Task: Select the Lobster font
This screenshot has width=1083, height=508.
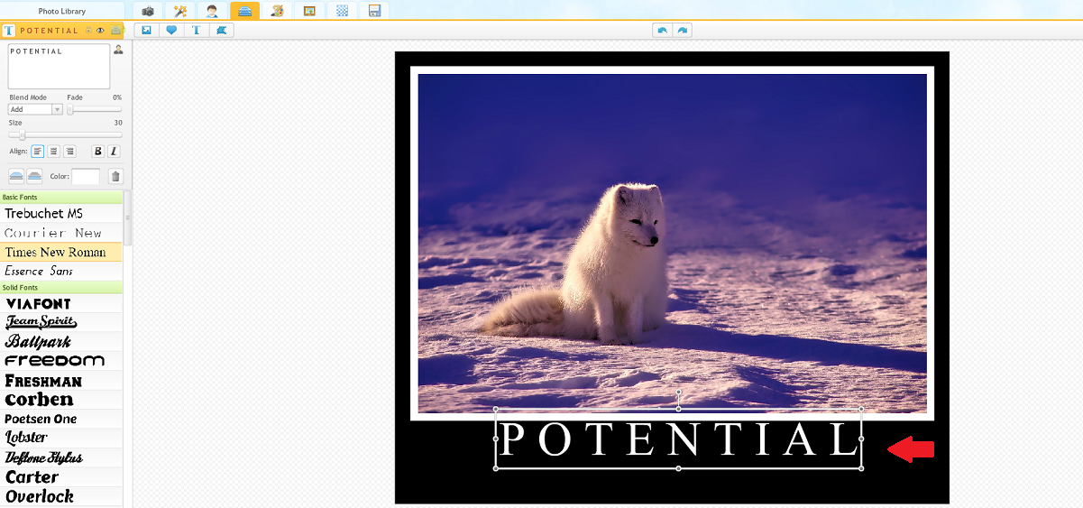Action: (27, 438)
